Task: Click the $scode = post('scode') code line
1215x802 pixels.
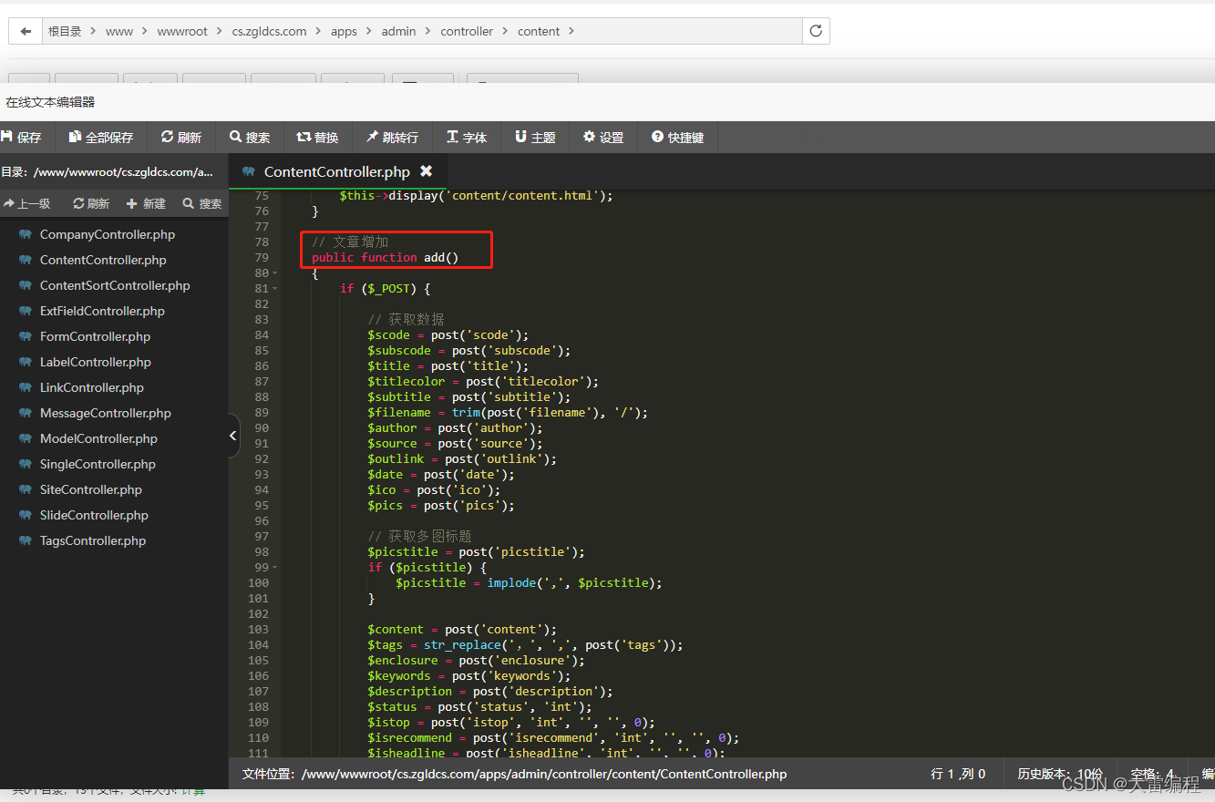Action: pyautogui.click(x=448, y=335)
